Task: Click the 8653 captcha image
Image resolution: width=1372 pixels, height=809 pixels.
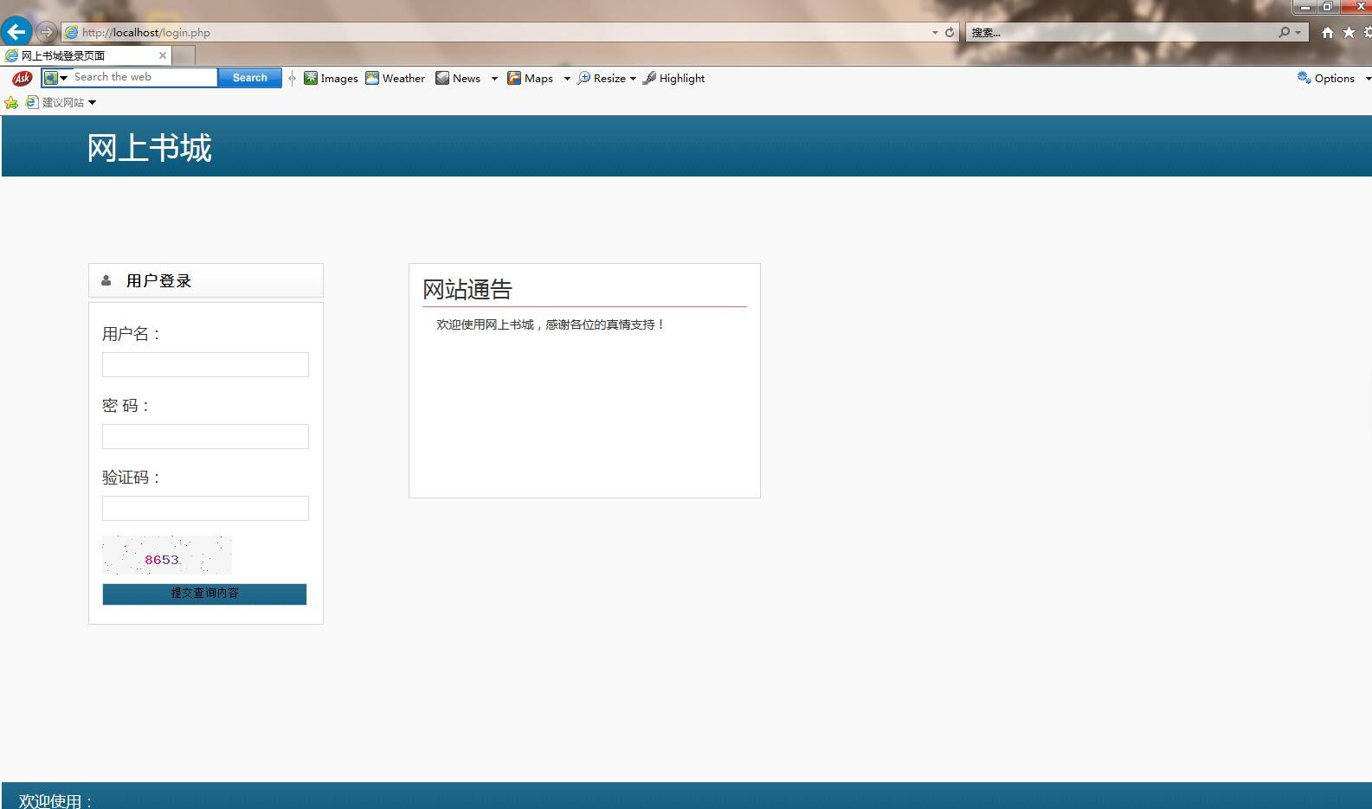Action: tap(166, 555)
